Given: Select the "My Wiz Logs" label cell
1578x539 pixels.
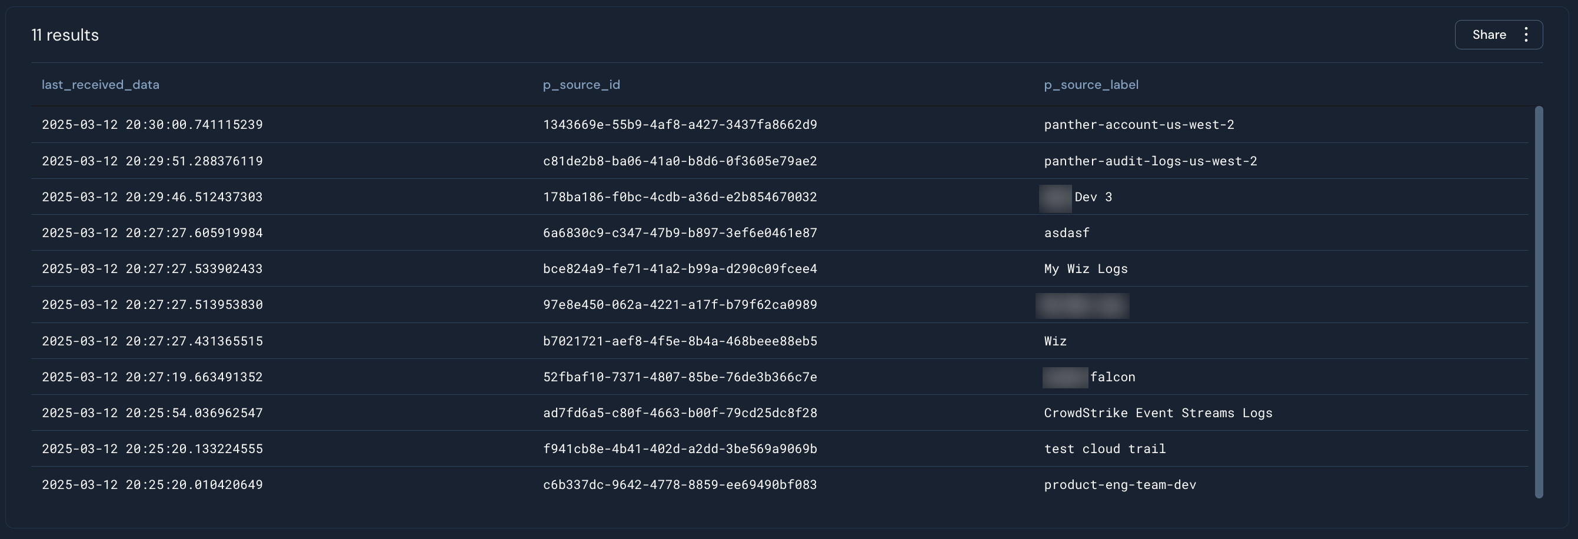Looking at the screenshot, I should click(1086, 269).
